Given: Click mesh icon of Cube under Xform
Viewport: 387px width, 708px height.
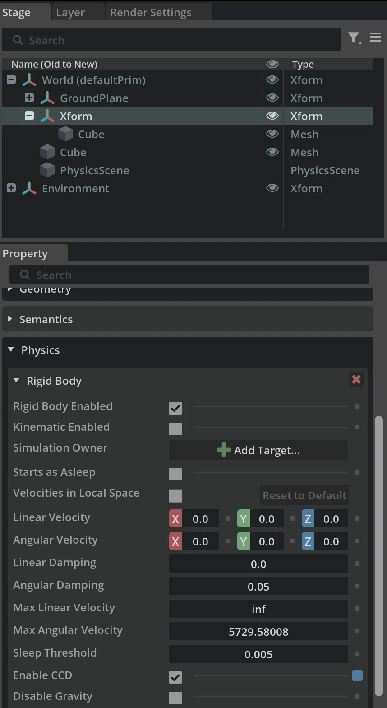Looking at the screenshot, I should point(65,134).
